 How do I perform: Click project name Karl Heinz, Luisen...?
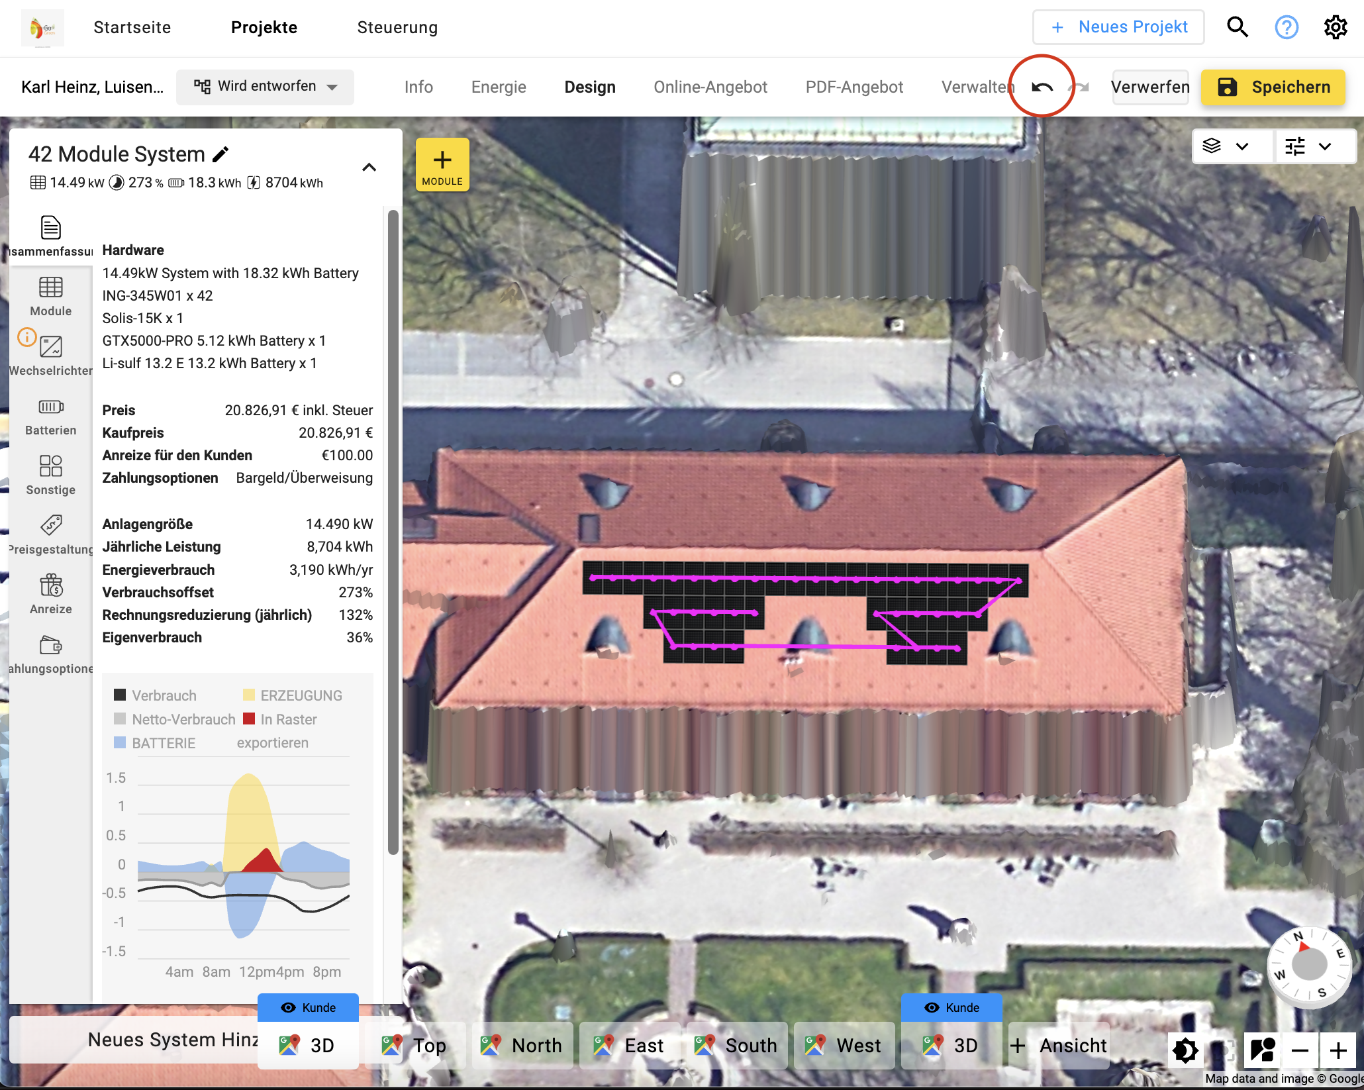[92, 87]
